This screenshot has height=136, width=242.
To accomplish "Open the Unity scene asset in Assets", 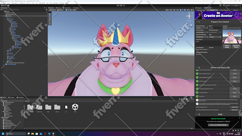I will coord(75,108).
